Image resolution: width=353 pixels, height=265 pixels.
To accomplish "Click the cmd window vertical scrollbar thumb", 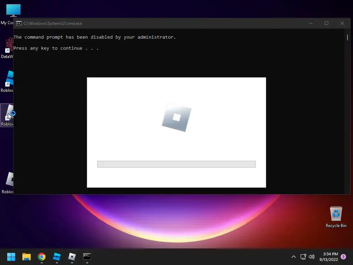I will [x=347, y=37].
